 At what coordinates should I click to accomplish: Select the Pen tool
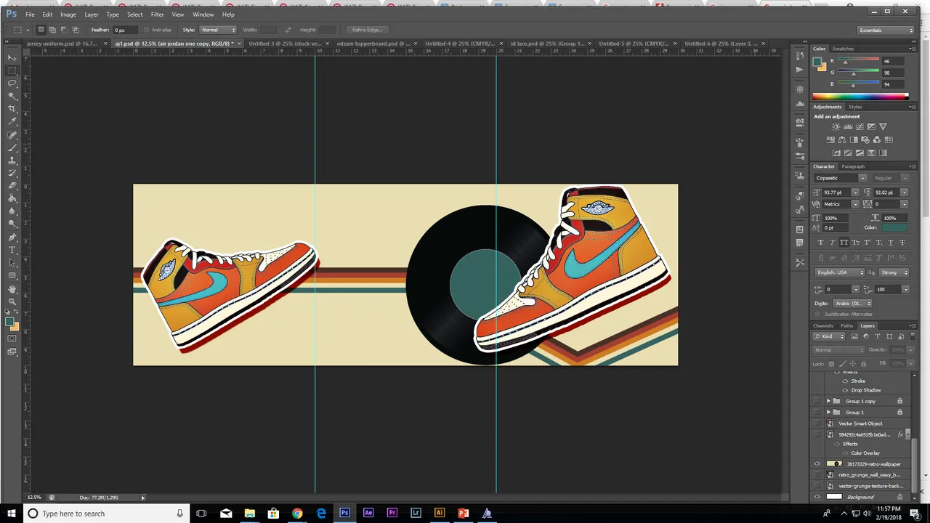coord(12,237)
